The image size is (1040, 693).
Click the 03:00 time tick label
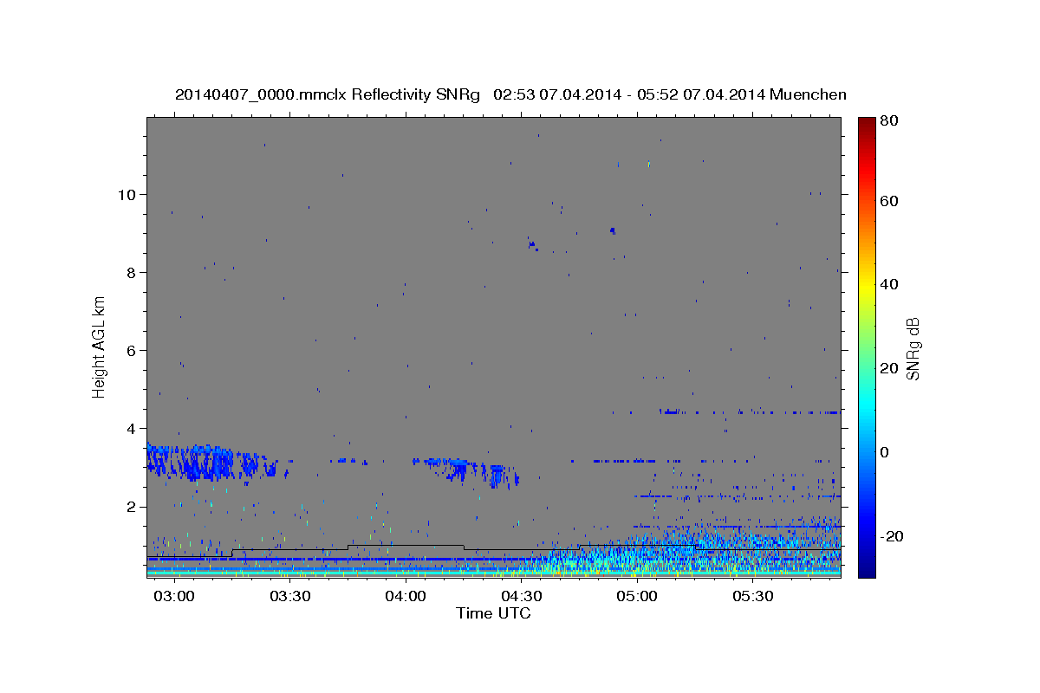point(174,597)
